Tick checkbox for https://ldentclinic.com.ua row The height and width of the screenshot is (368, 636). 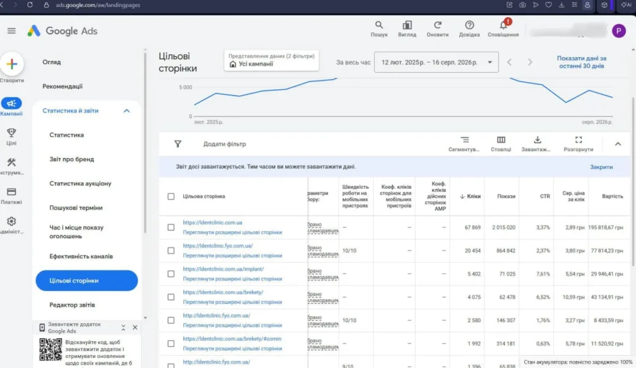pos(171,228)
